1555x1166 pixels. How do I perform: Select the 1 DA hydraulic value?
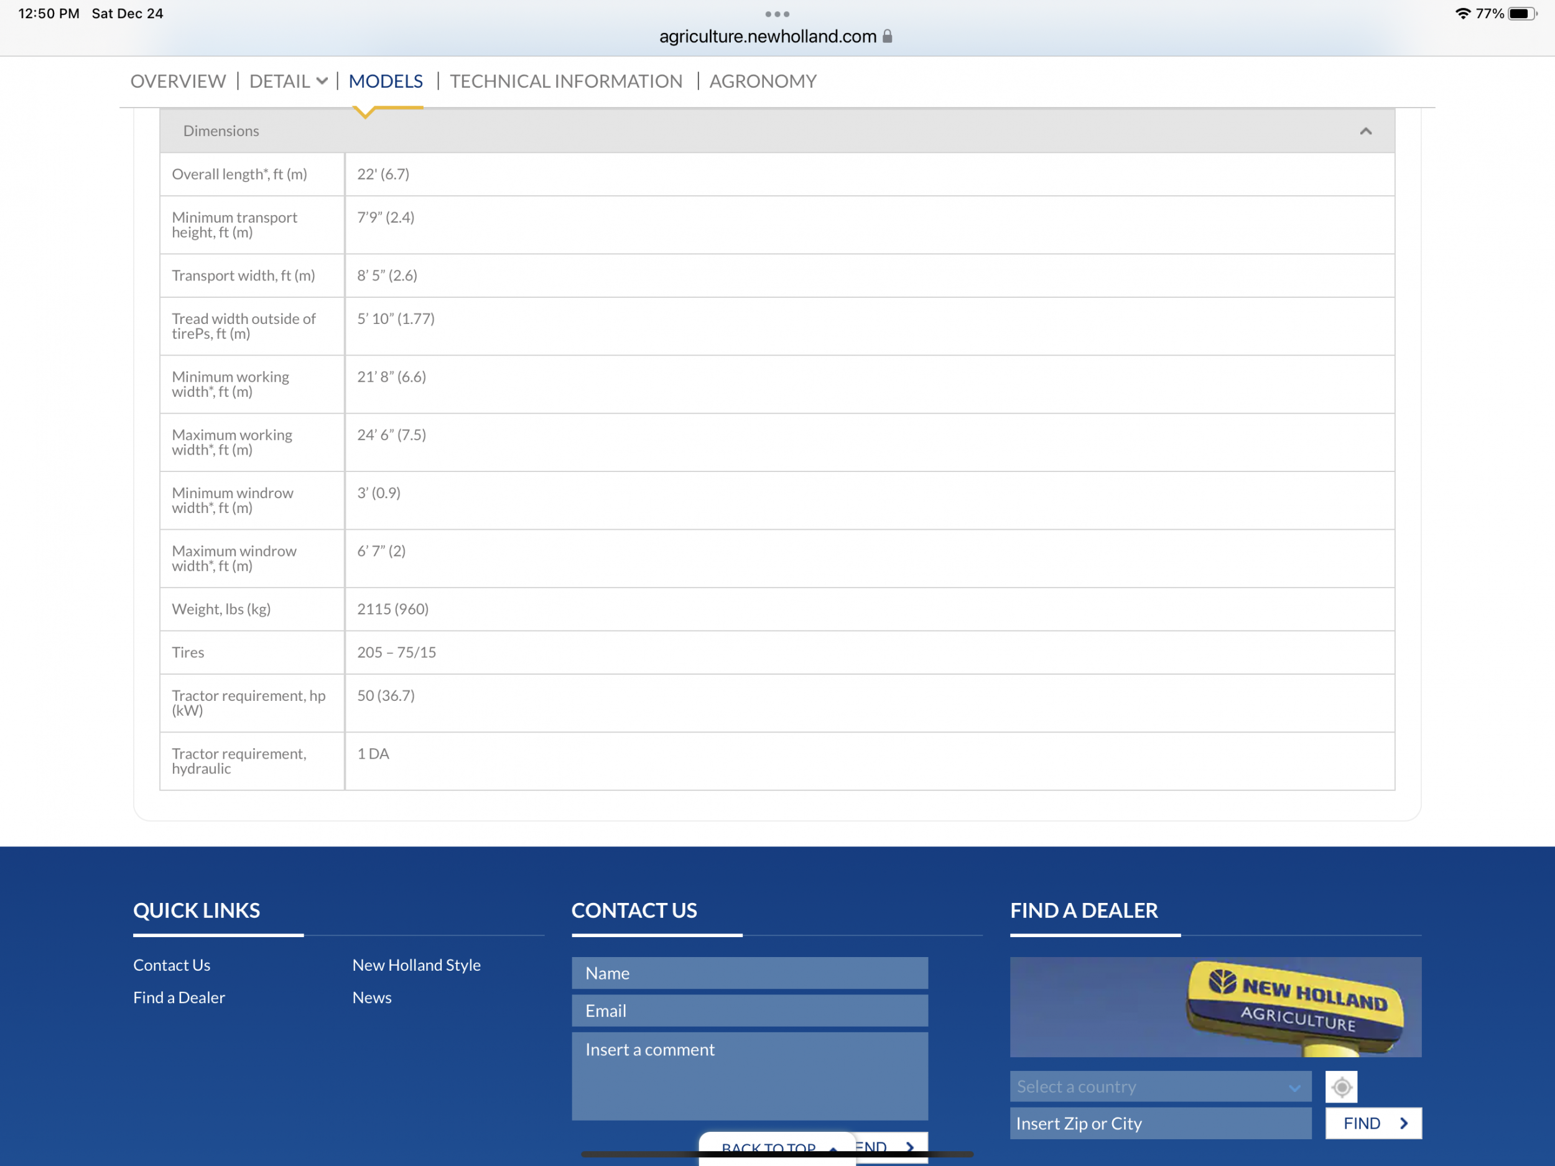373,754
